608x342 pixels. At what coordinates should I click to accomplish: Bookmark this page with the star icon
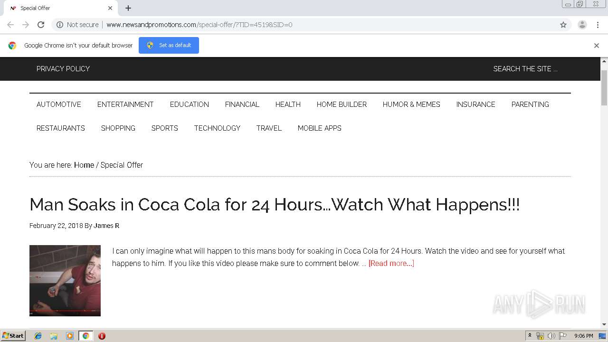563,25
